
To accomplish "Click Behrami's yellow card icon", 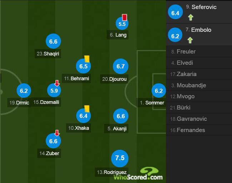I will coord(87,59).
